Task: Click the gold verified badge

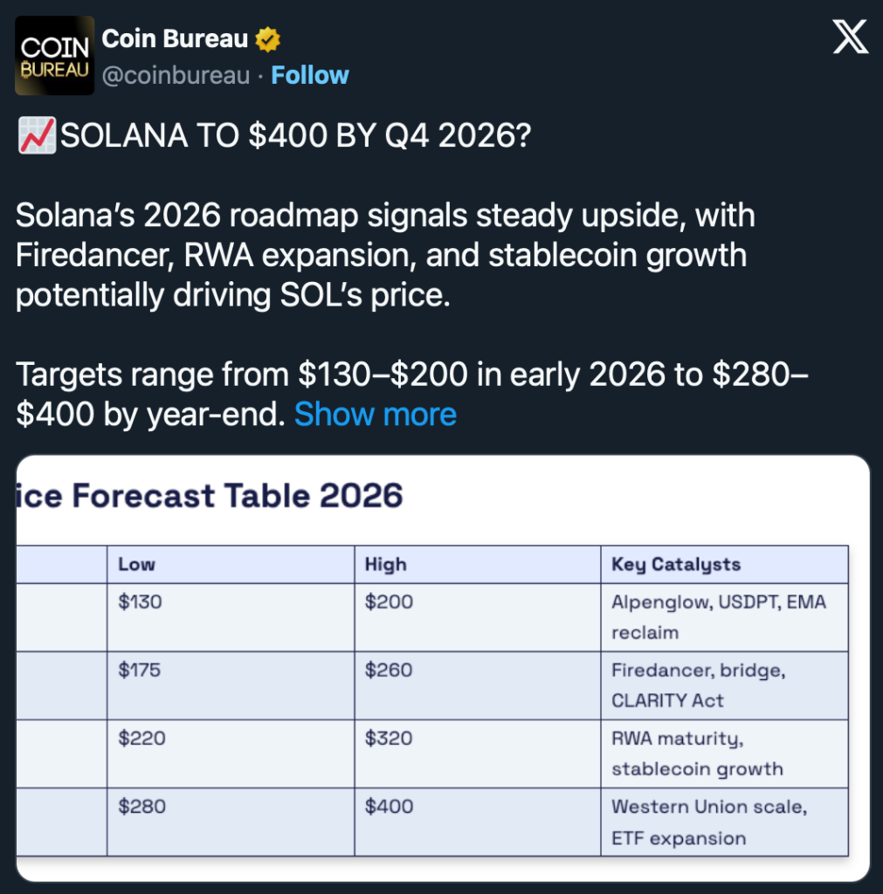Action: coord(267,39)
